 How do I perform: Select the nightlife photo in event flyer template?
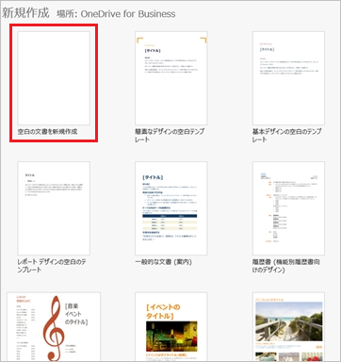point(171,337)
